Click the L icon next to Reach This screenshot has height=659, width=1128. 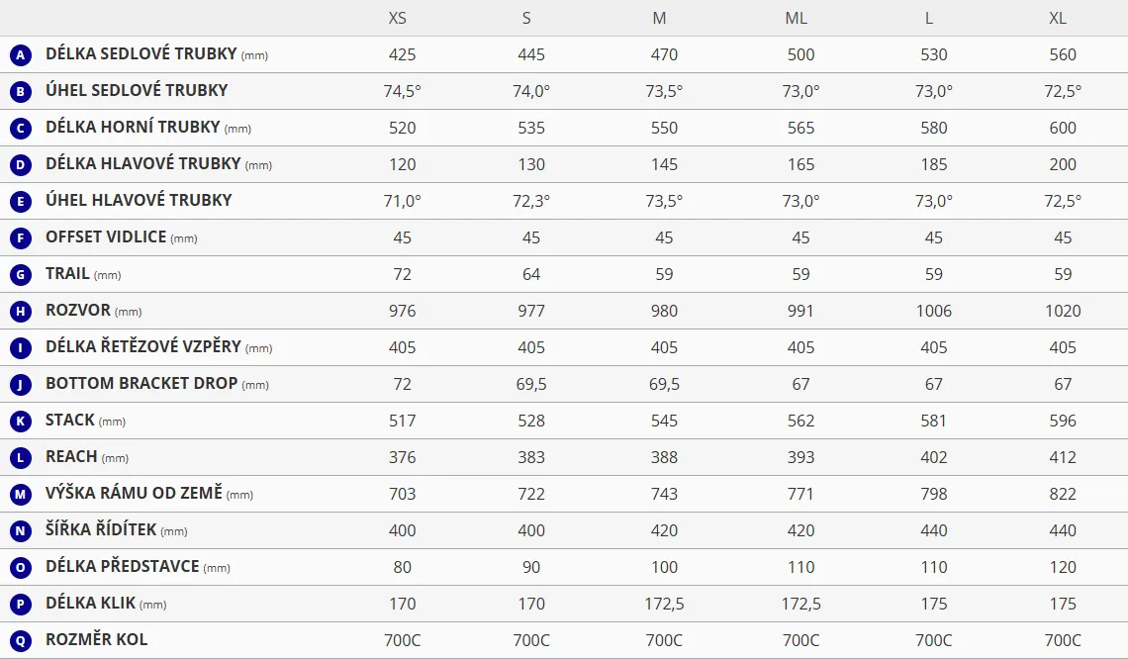[x=20, y=457]
